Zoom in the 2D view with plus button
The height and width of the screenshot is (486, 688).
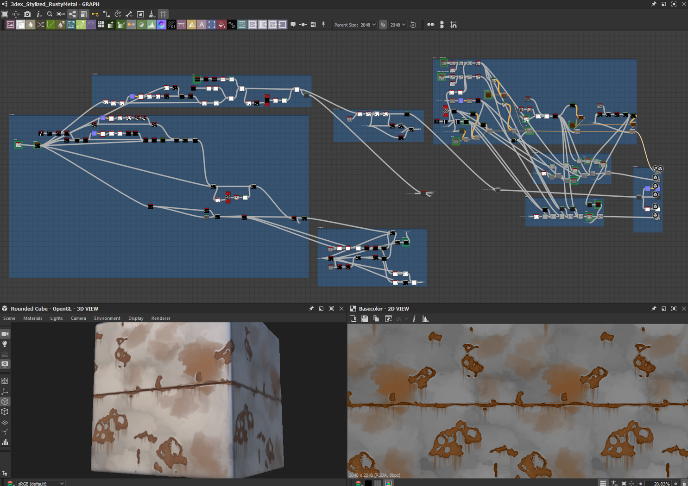click(675, 484)
